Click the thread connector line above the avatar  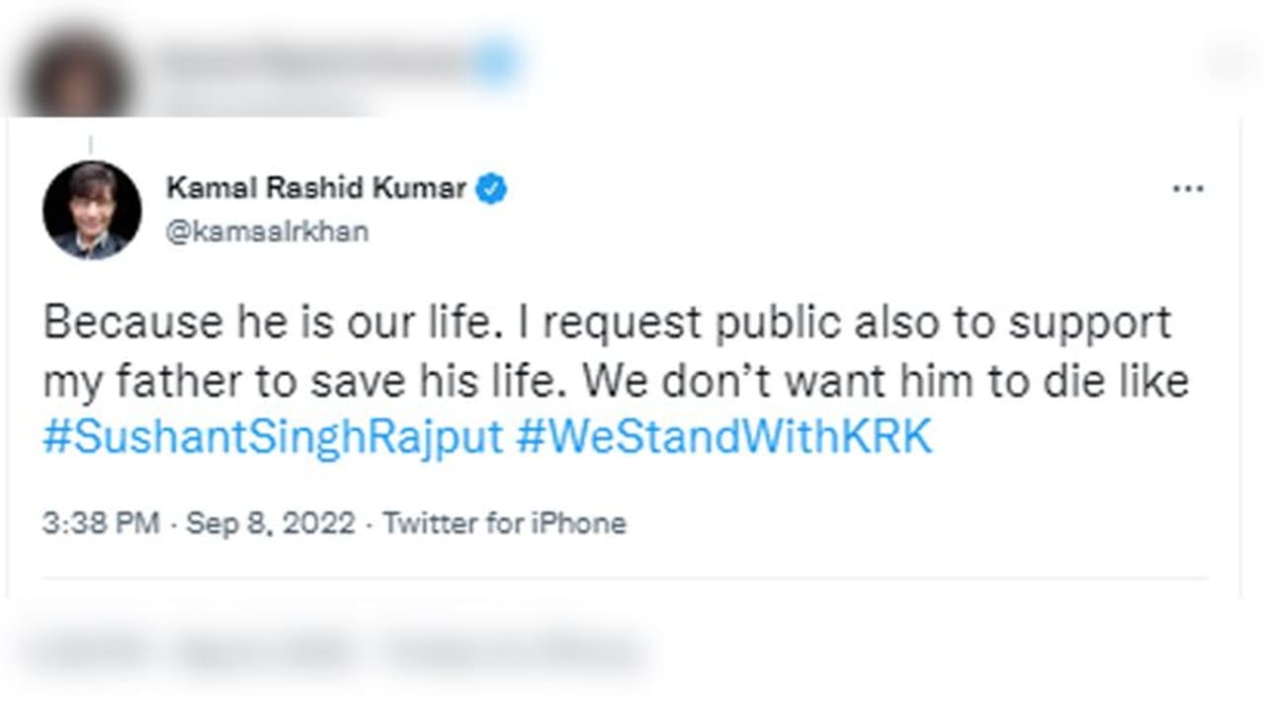pyautogui.click(x=91, y=145)
